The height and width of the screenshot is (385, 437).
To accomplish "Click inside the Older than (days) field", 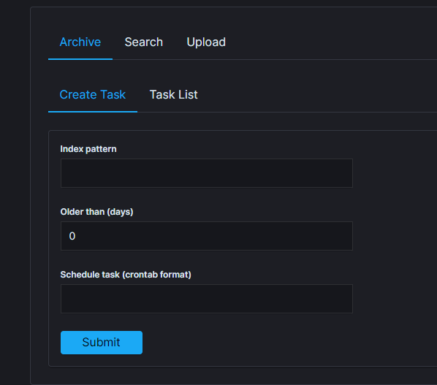I will [207, 236].
